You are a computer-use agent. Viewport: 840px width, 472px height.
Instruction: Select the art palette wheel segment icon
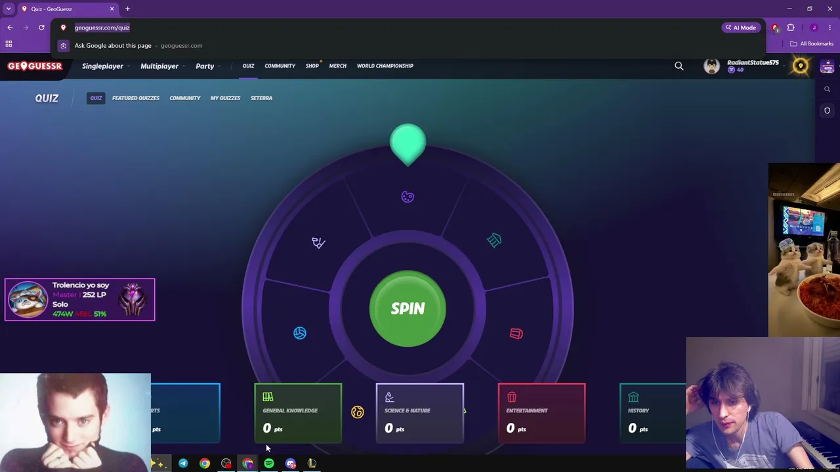[408, 197]
